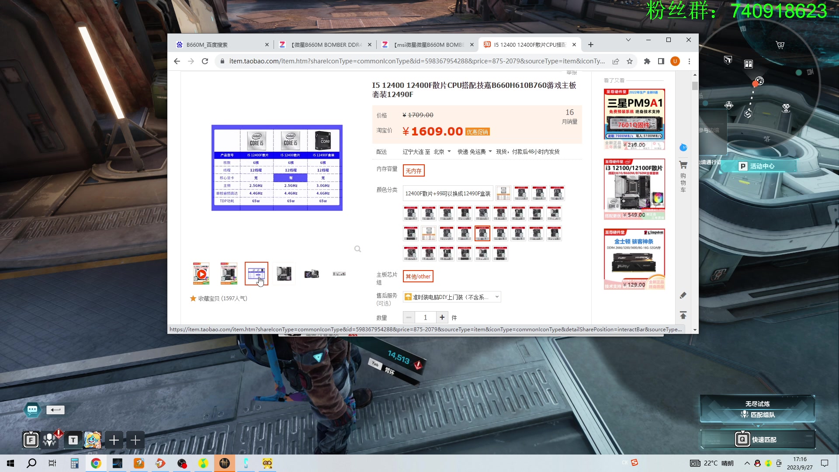Click back-to-top arrow in Taobao sidebar
This screenshot has height=472, width=839.
click(683, 315)
